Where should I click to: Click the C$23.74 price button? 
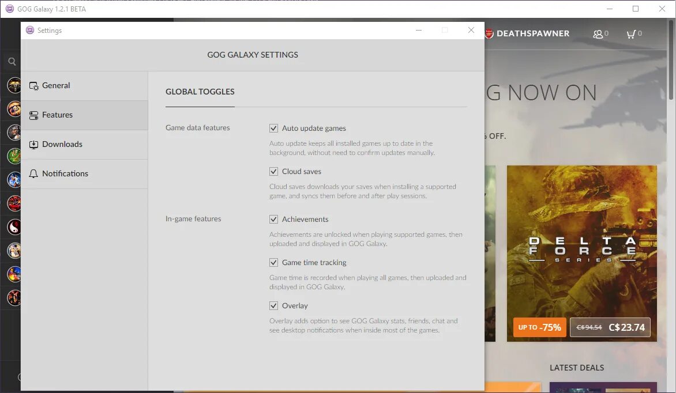(610, 327)
